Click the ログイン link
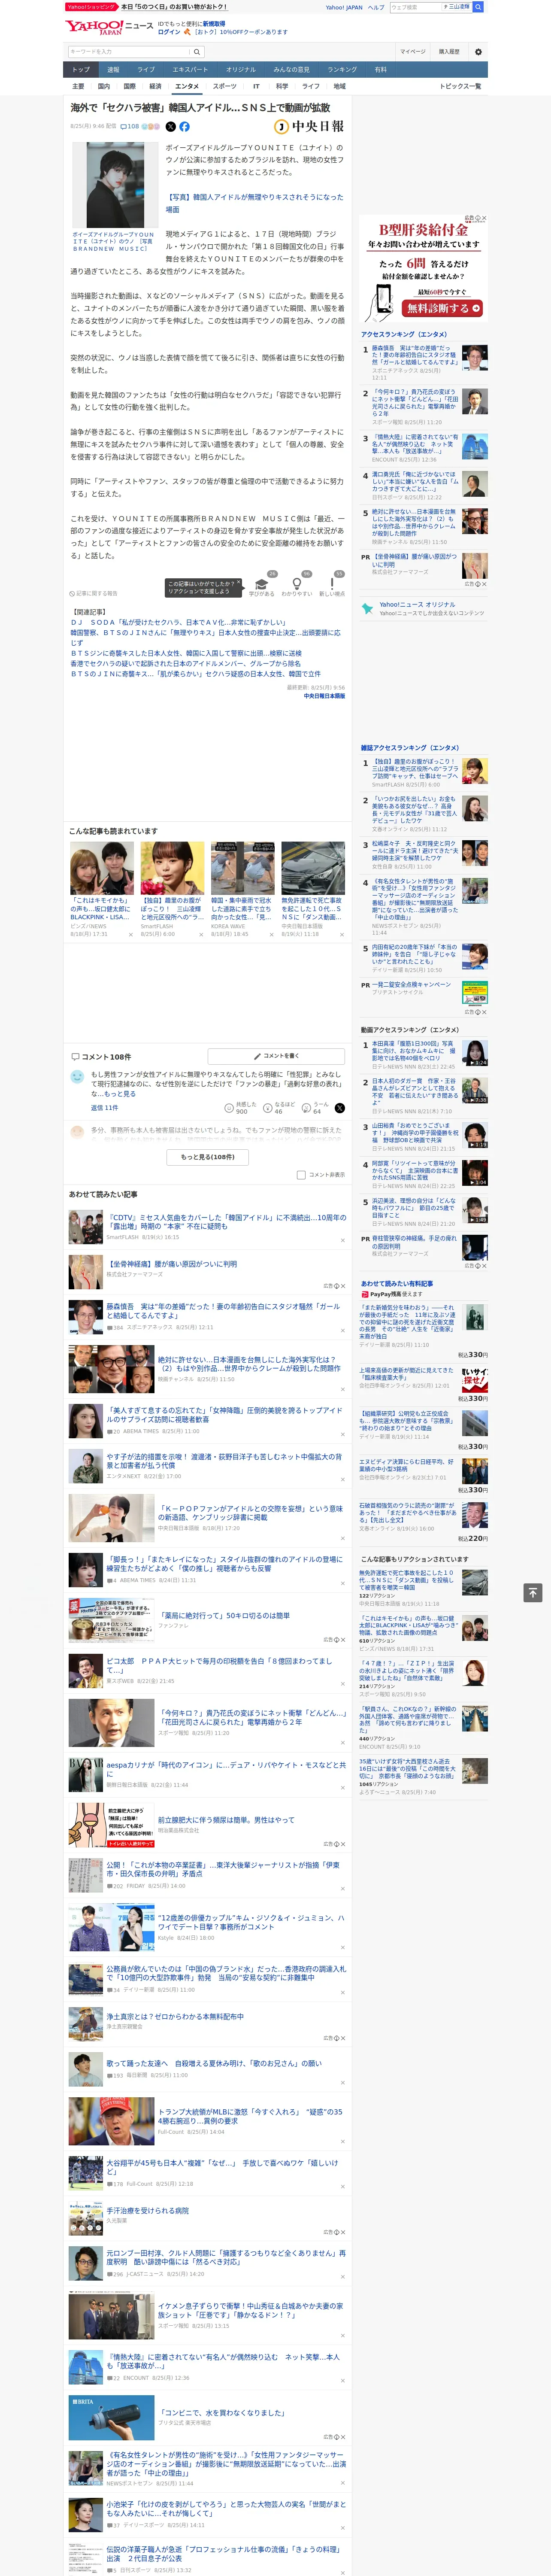Image resolution: width=551 pixels, height=2576 pixels. pyautogui.click(x=169, y=32)
